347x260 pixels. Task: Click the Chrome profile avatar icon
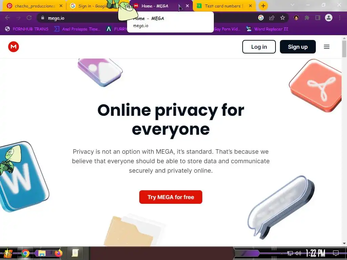pos(329,18)
